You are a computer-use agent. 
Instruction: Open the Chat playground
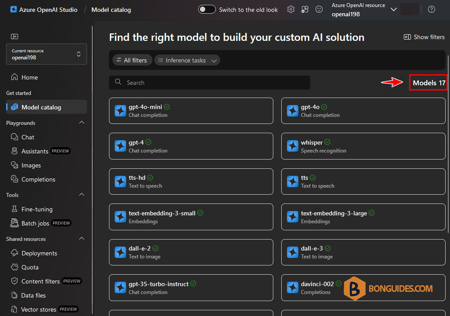pos(47,137)
